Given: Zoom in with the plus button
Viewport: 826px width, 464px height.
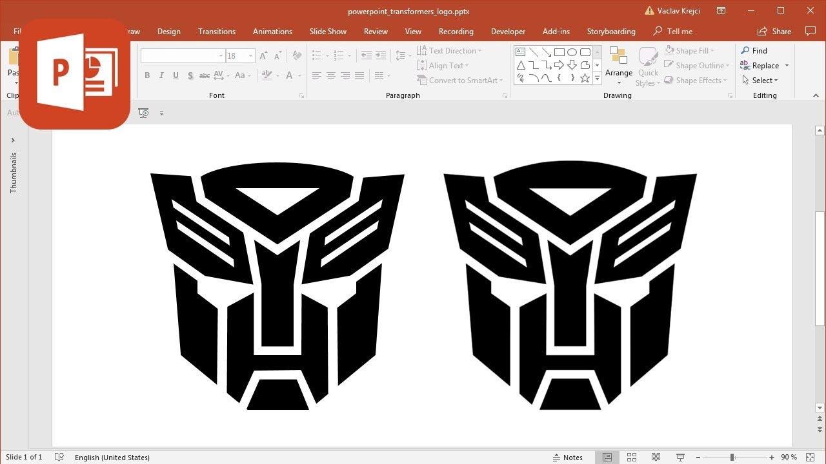Looking at the screenshot, I should pyautogui.click(x=771, y=457).
